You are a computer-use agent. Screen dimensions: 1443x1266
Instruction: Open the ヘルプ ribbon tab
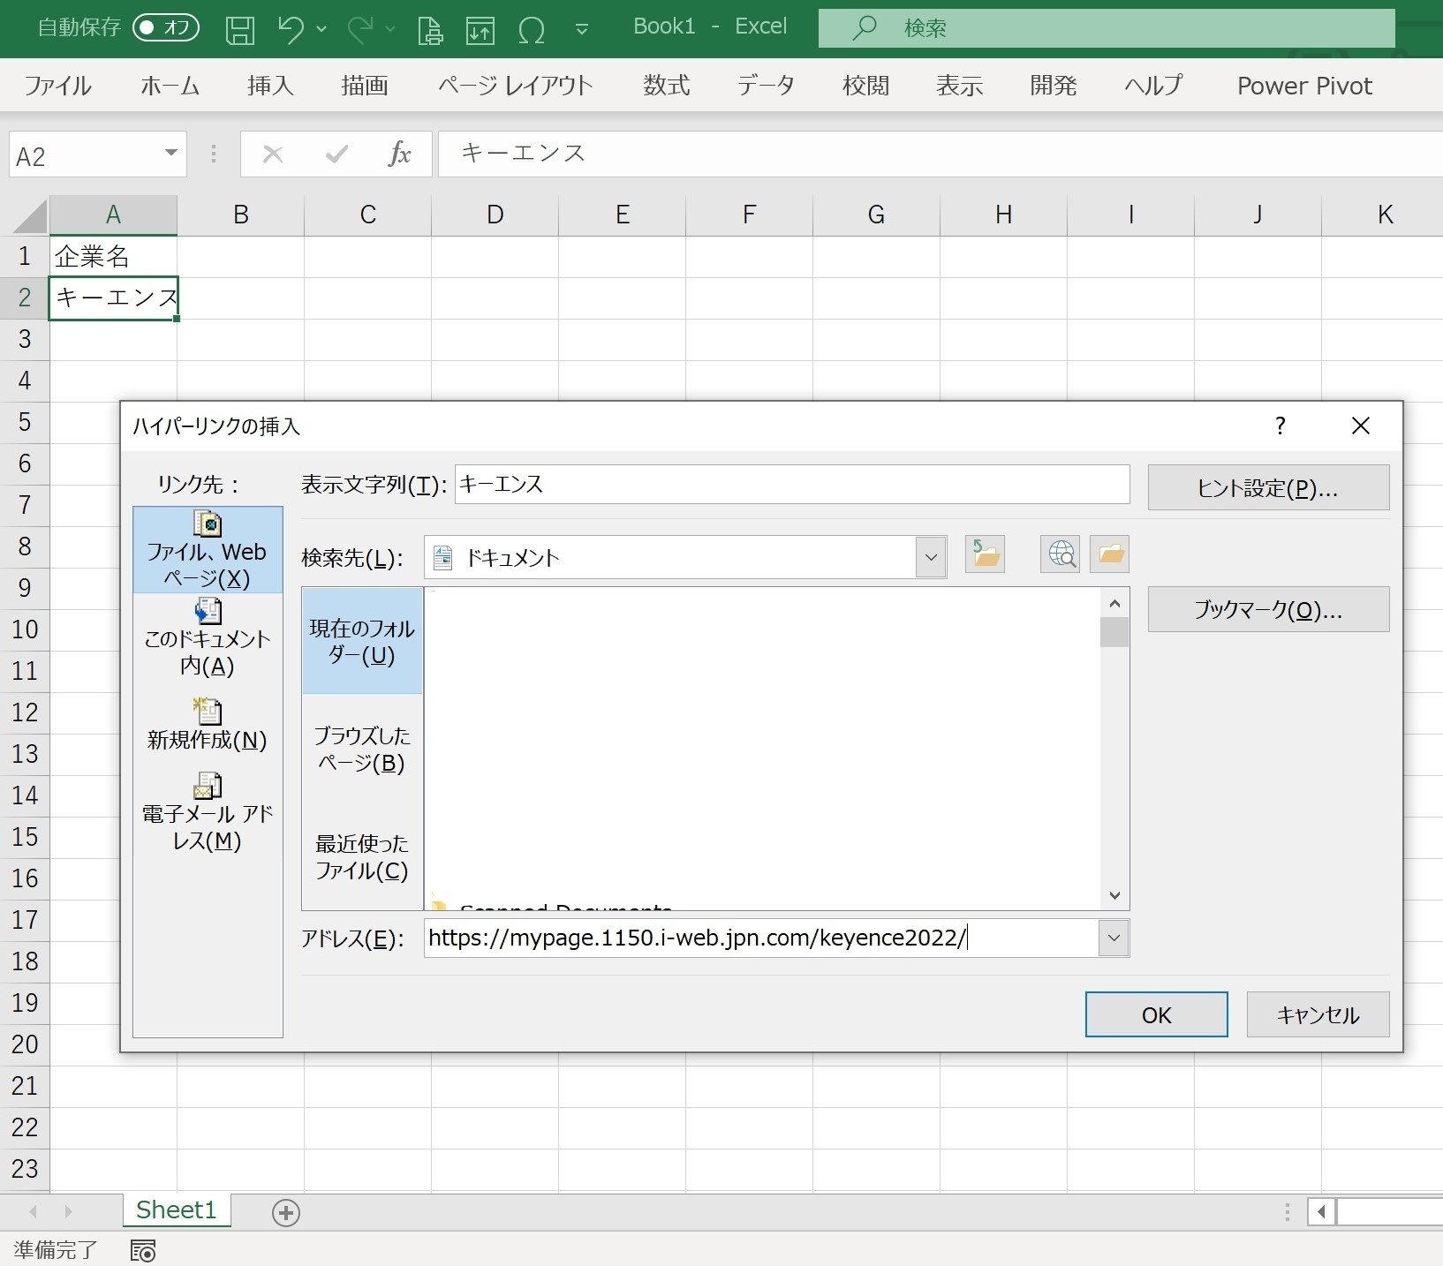[1153, 86]
